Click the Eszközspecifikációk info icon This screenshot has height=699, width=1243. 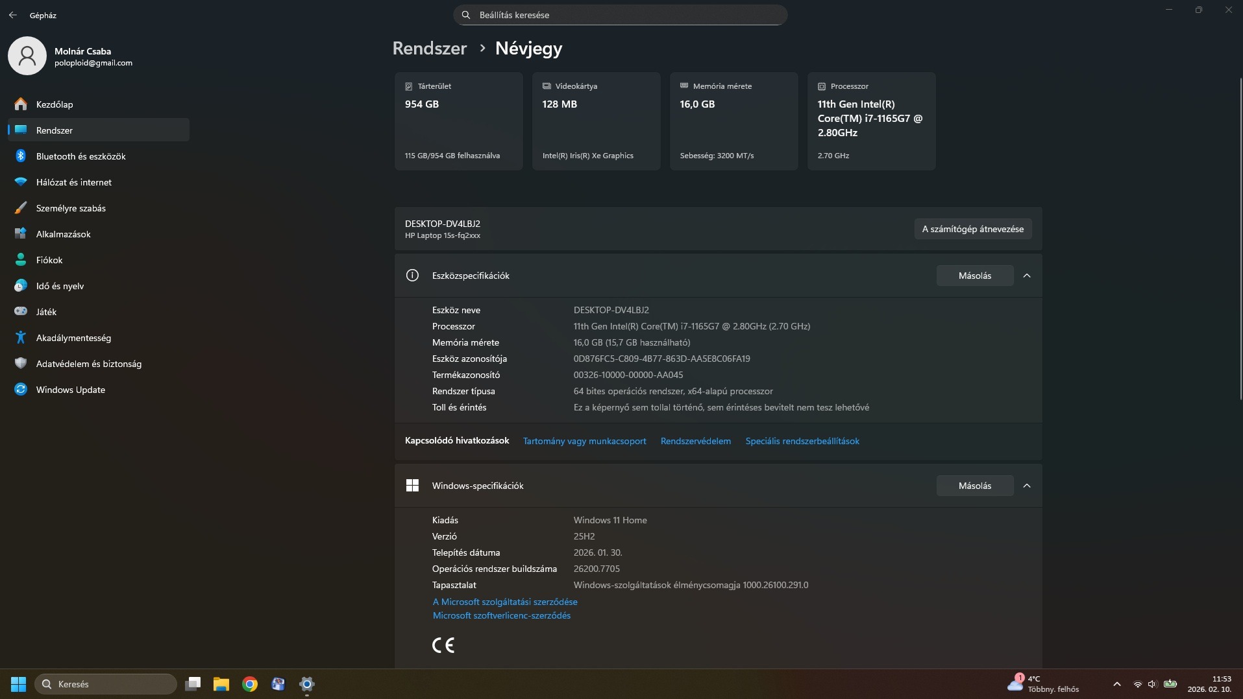click(x=412, y=276)
